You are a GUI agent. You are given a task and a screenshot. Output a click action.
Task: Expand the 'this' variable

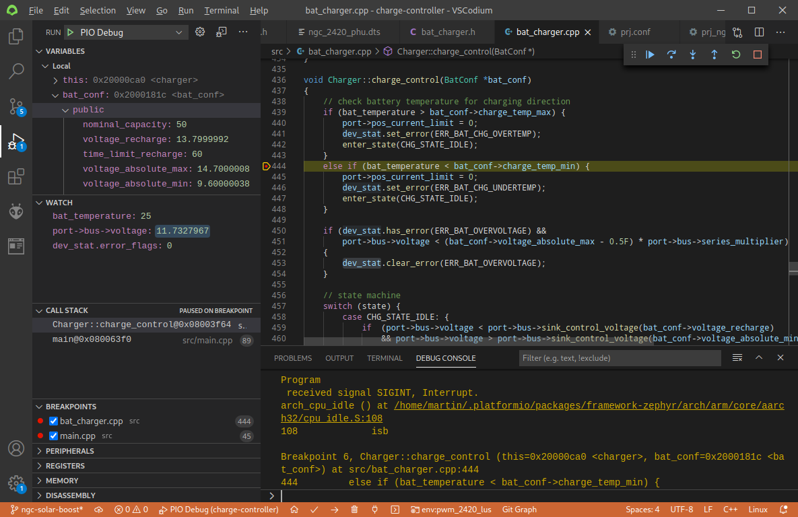(x=55, y=80)
